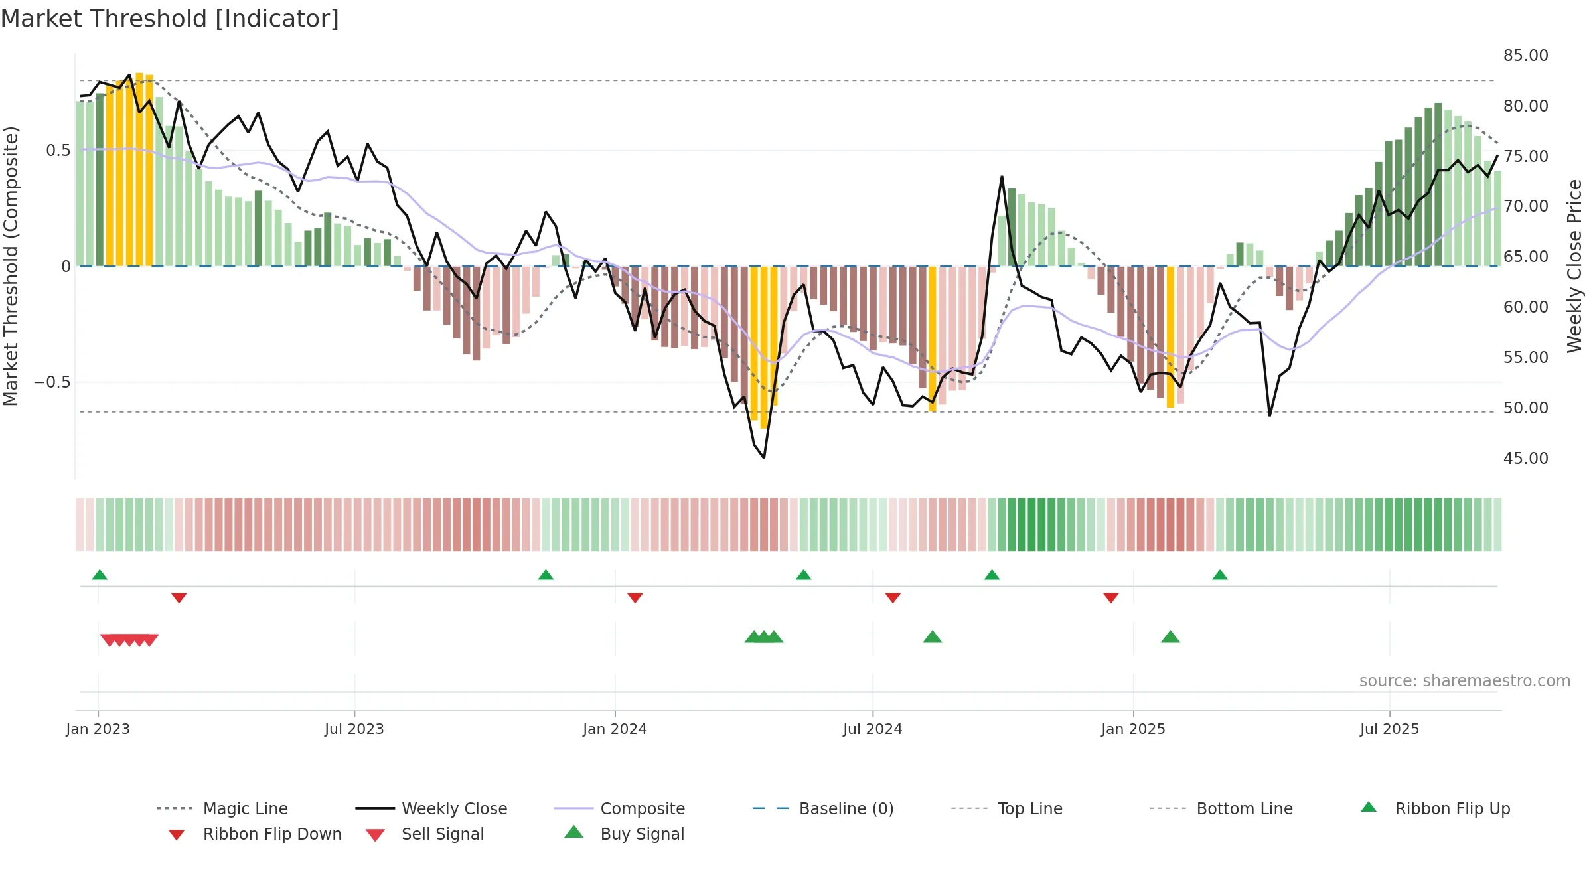Click the Ribbon Flip Up marker at Jan 2023
The width and height of the screenshot is (1593, 896).
point(100,575)
